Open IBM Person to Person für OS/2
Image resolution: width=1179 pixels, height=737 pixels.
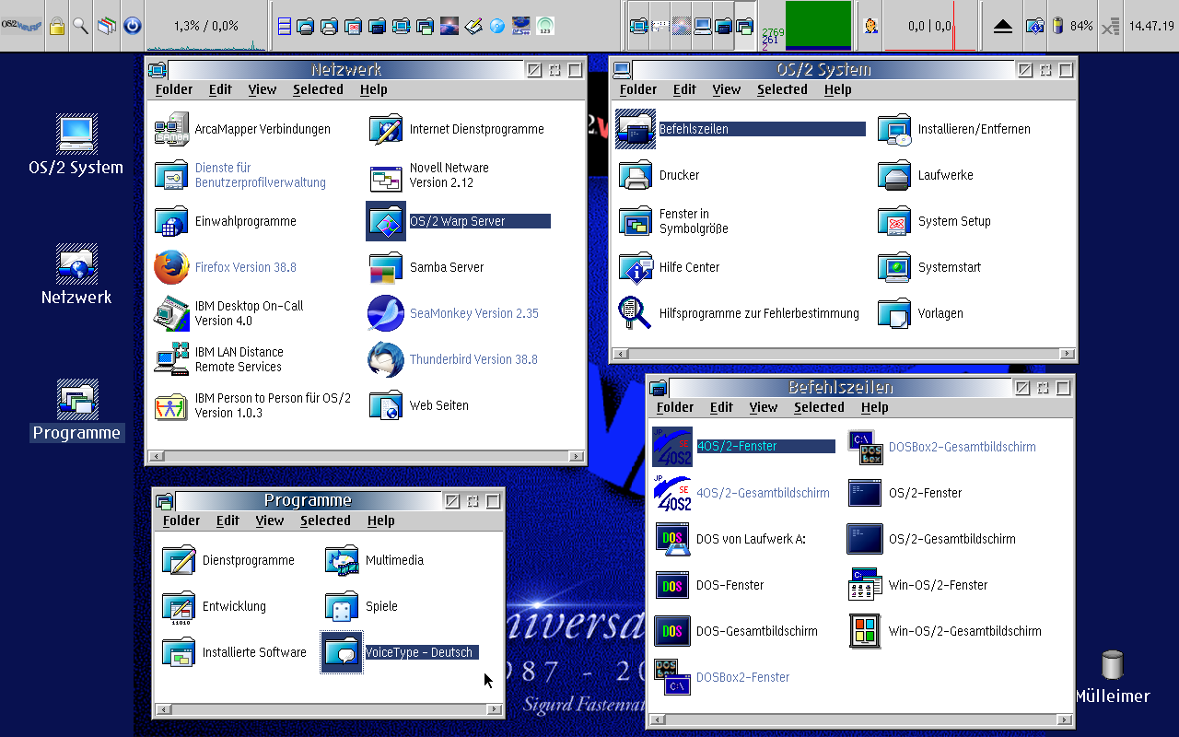172,405
